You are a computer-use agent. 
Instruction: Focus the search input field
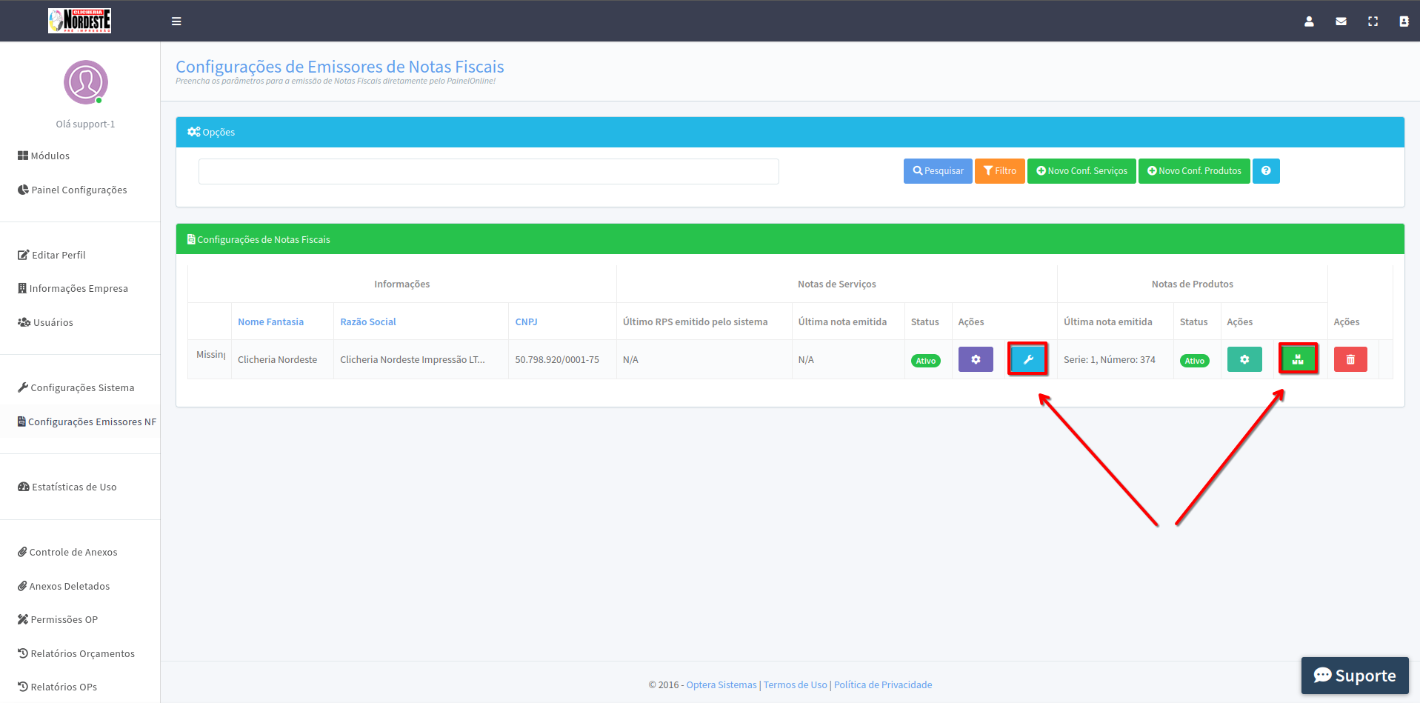tap(489, 171)
